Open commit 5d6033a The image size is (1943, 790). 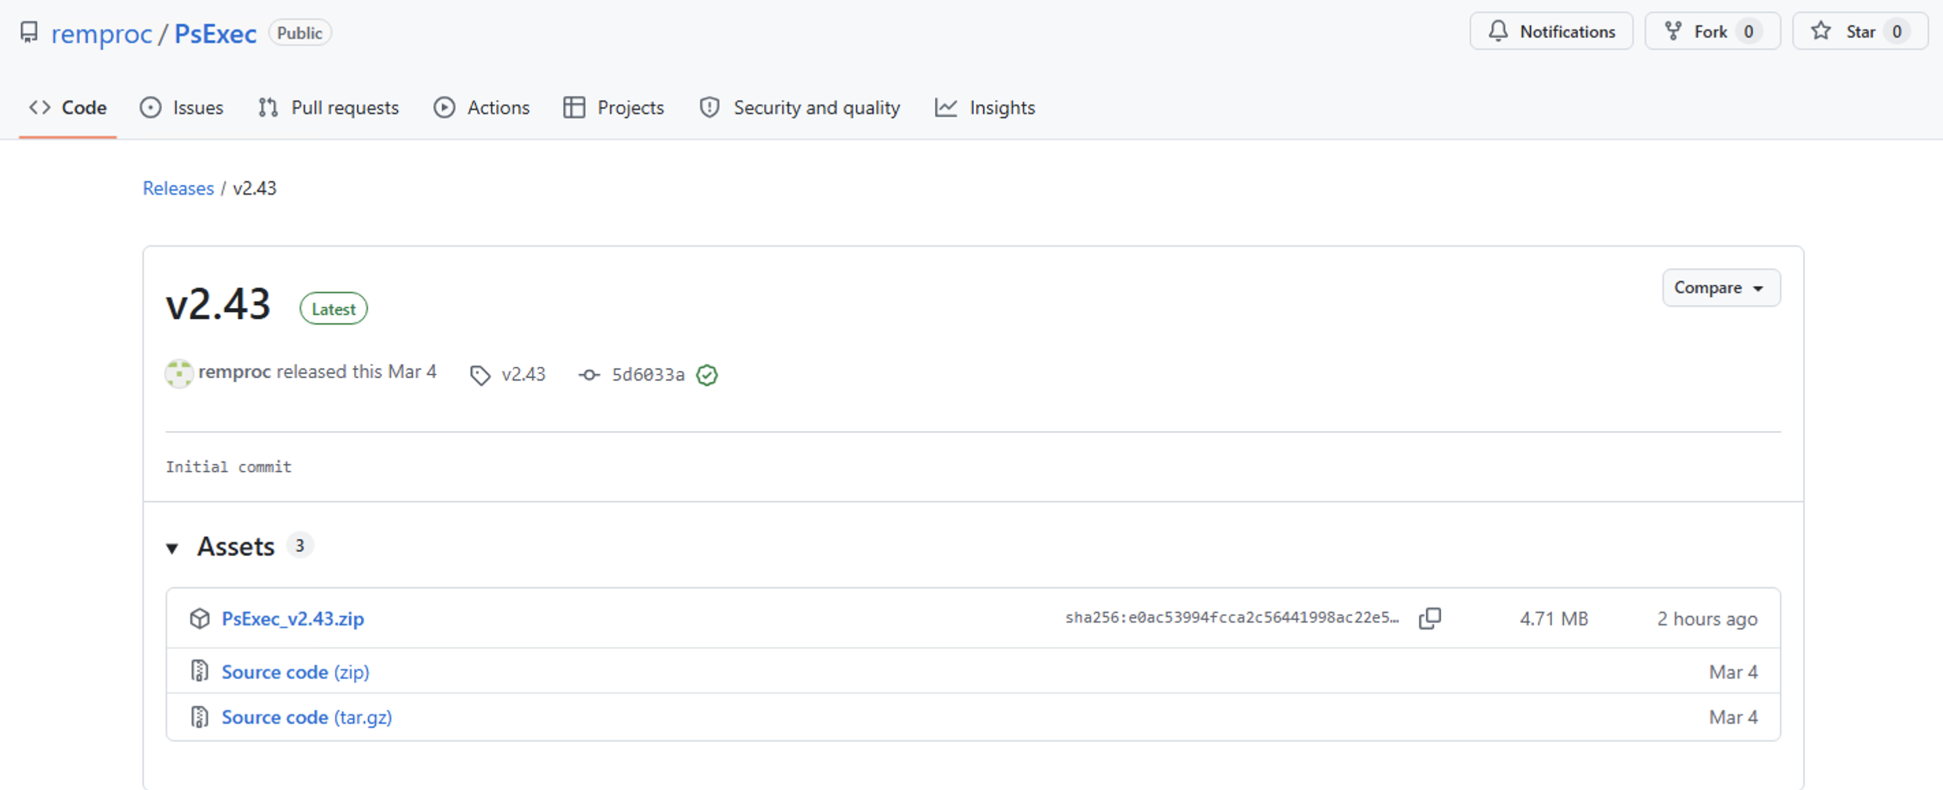(648, 375)
